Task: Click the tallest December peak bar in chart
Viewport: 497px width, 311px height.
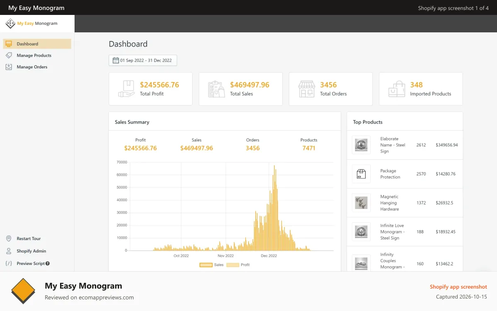Action: click(x=274, y=208)
